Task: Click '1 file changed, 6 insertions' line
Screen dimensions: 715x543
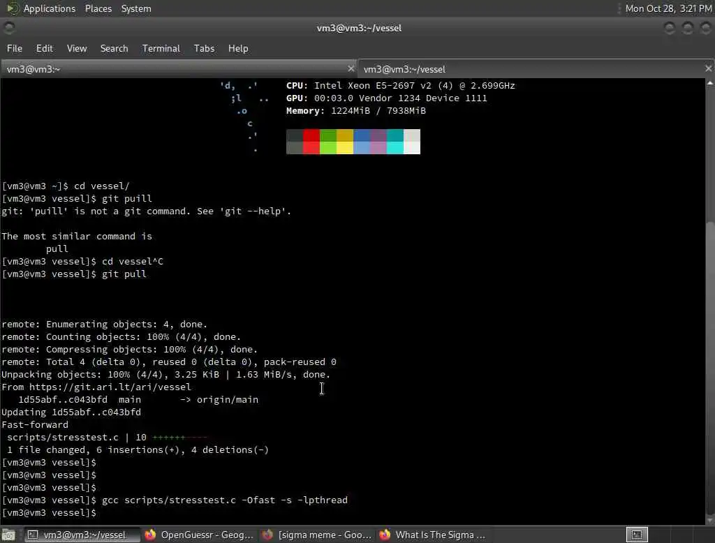Action: coord(138,450)
